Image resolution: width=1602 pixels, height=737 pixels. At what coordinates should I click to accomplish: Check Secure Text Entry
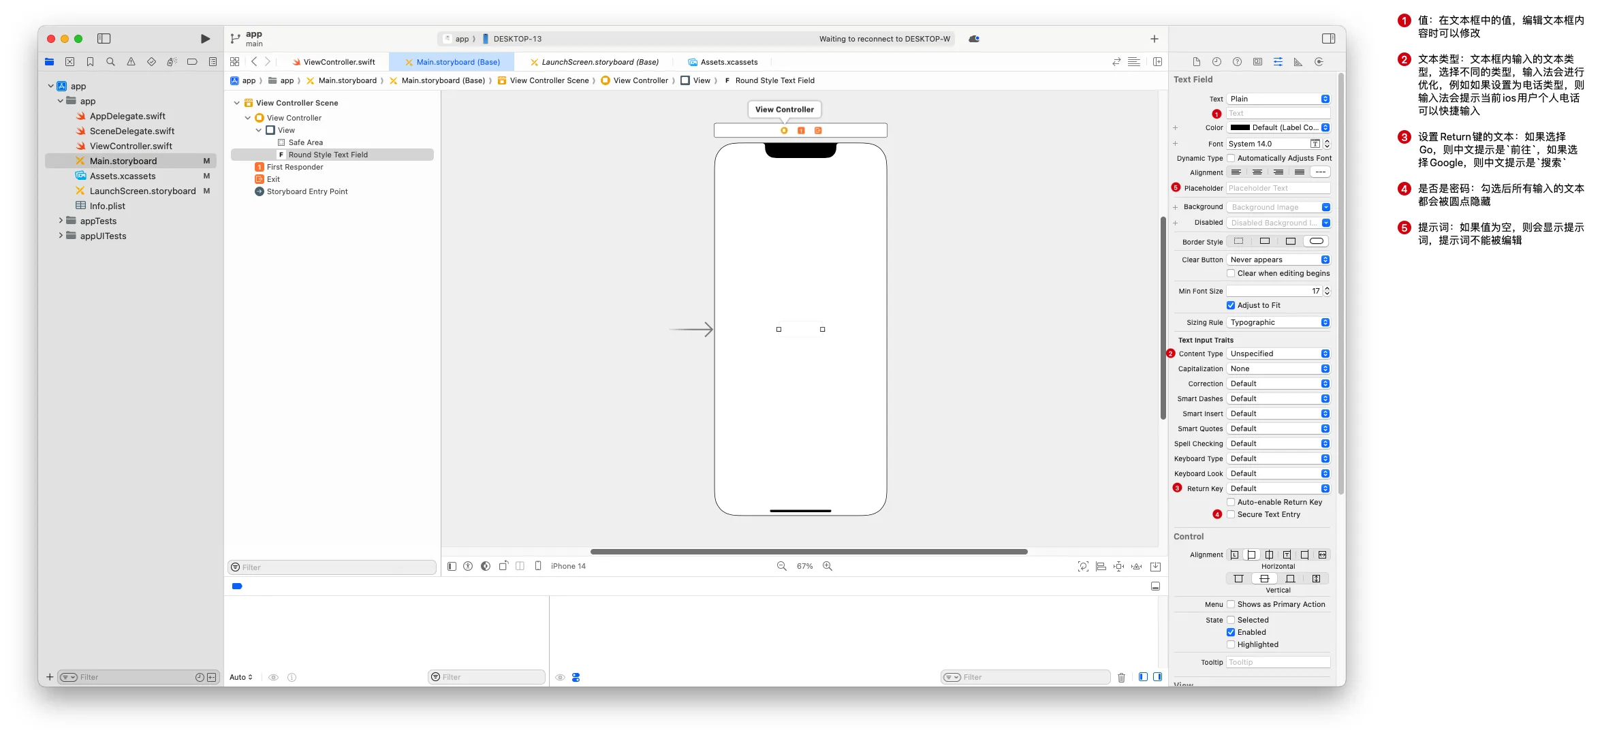[1231, 514]
